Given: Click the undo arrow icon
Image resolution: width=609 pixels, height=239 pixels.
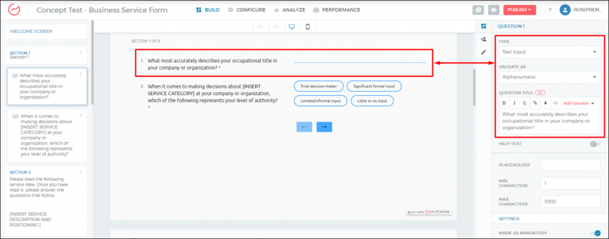Looking at the screenshot, I should click(x=260, y=27).
